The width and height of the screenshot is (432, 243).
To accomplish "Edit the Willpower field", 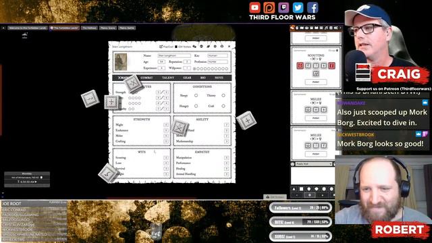I will click(x=187, y=67).
